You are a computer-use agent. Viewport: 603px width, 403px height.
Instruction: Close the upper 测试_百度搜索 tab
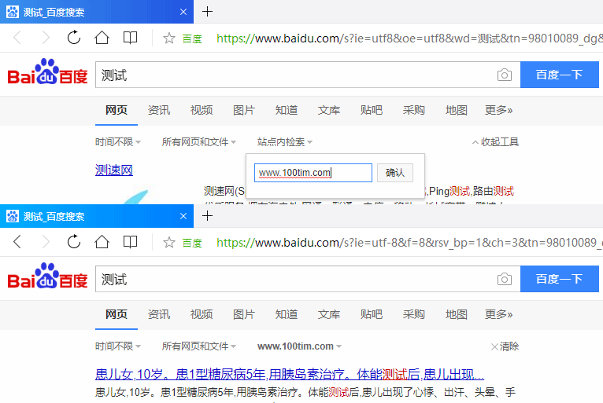pyautogui.click(x=183, y=12)
